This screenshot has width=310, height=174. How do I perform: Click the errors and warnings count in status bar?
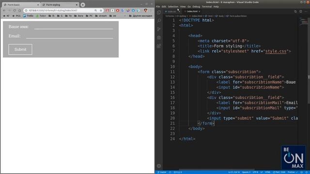178,172
